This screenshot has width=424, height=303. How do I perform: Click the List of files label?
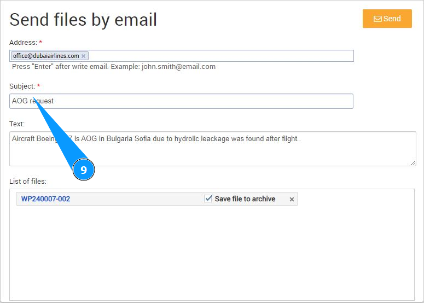28,181
